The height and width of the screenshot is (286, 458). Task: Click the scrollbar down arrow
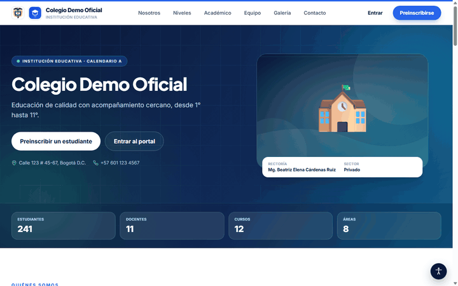coord(455,283)
